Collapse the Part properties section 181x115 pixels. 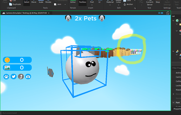[173, 102]
